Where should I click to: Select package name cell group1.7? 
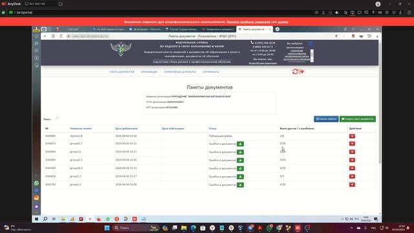tap(76, 144)
